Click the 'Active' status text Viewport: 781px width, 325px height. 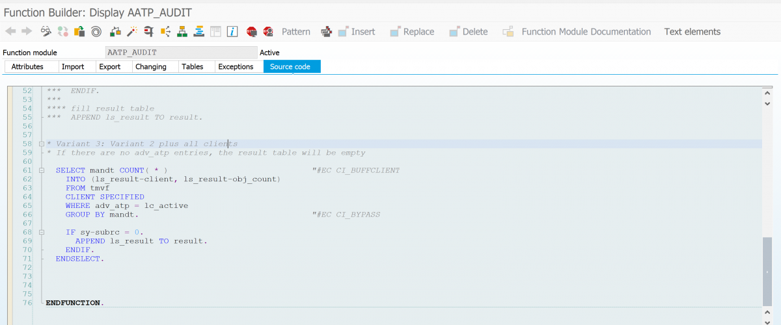click(x=269, y=53)
